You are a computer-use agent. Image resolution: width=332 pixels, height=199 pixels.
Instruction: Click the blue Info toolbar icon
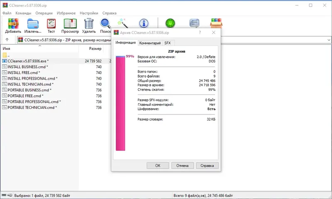point(144,23)
